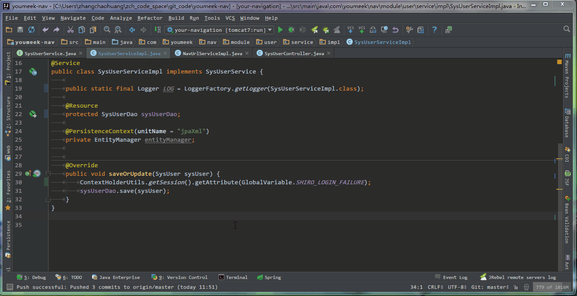Switch to the SysUserController.java tab
The width and height of the screenshot is (577, 296).
(294, 53)
